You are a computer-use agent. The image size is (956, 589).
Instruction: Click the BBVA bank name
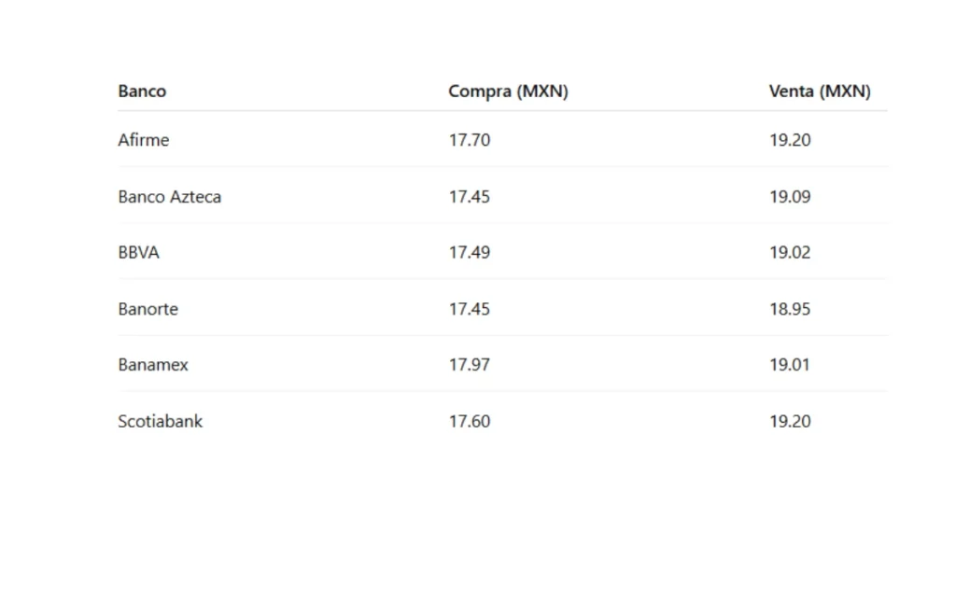(x=138, y=252)
